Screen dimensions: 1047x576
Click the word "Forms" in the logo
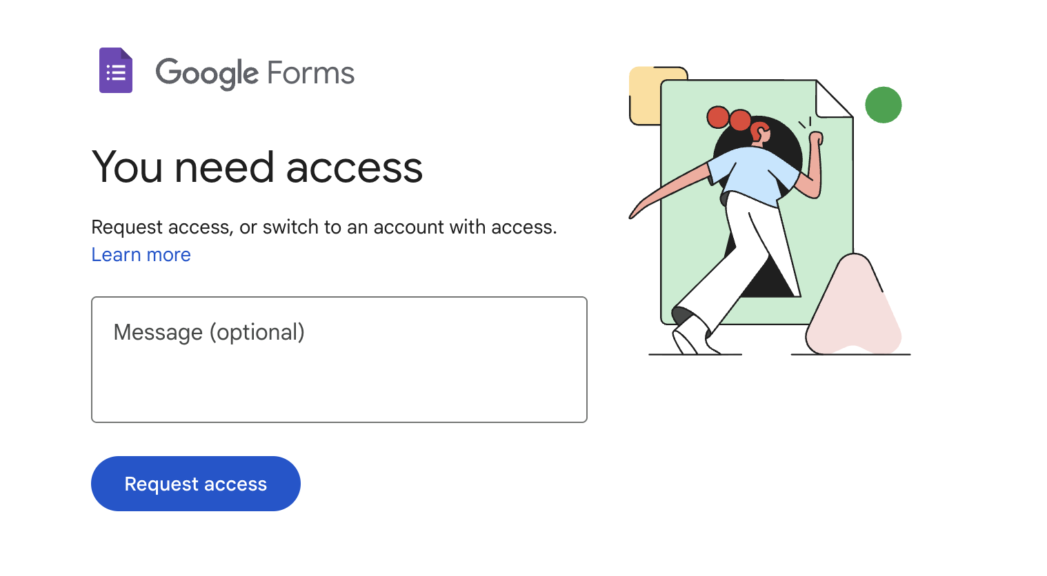point(310,73)
